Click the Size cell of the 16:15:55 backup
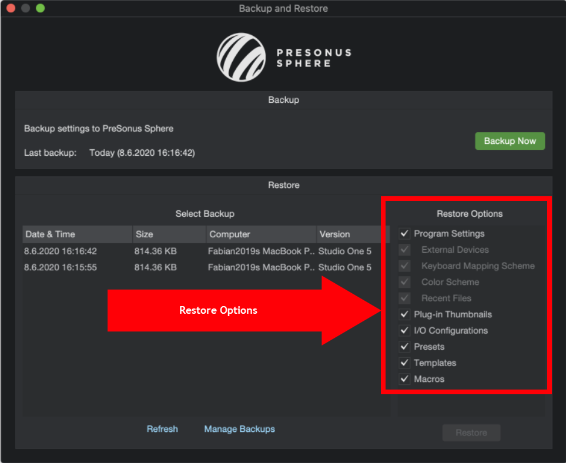This screenshot has height=463, width=566. point(156,267)
